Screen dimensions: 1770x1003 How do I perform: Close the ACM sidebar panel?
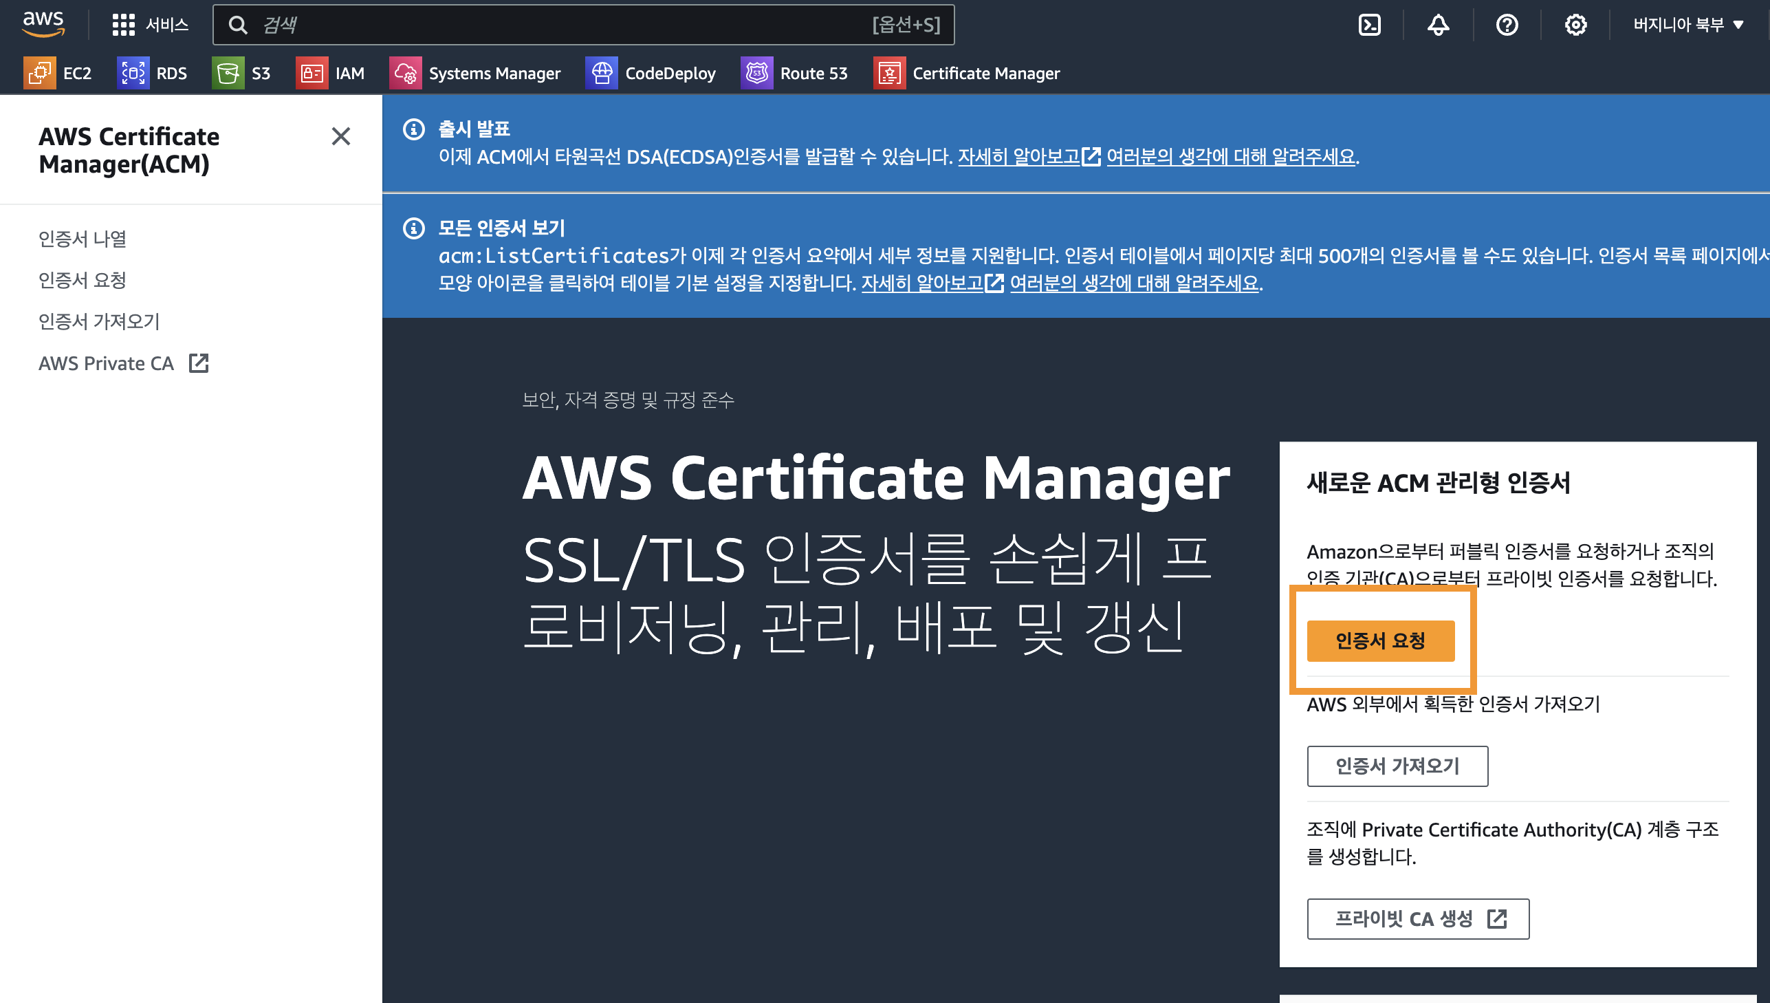[341, 136]
